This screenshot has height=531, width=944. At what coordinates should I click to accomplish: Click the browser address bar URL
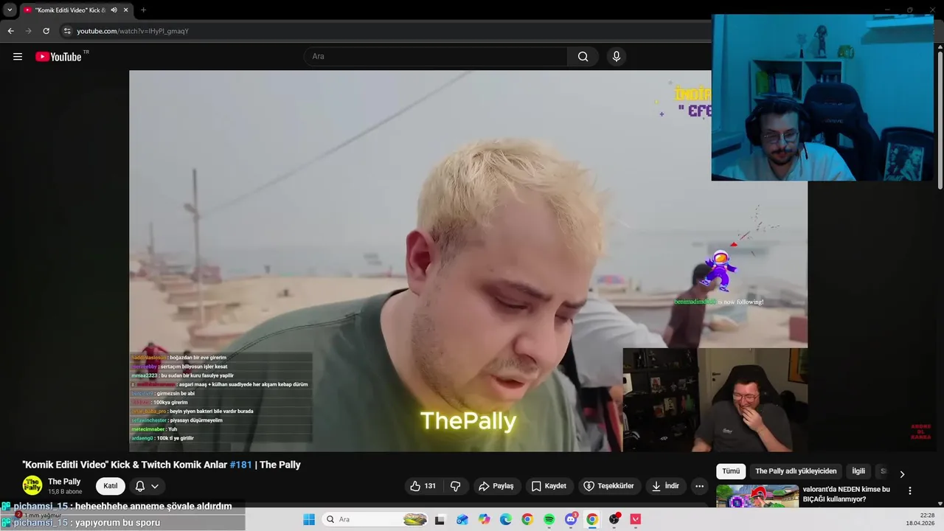click(133, 31)
